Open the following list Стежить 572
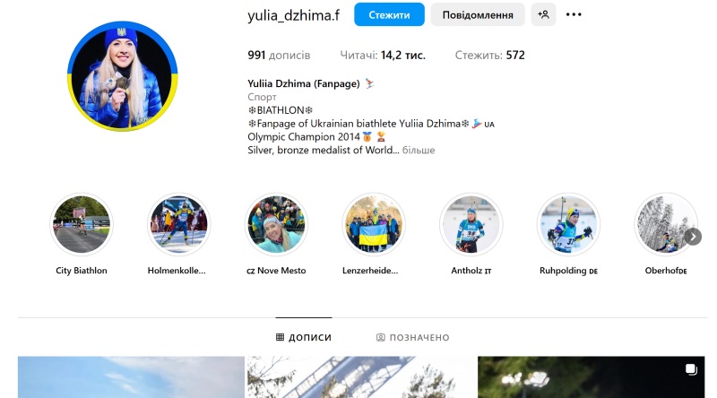Image resolution: width=717 pixels, height=398 pixels. (489, 56)
